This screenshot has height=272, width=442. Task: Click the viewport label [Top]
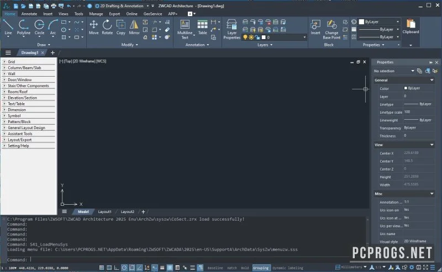[68, 61]
